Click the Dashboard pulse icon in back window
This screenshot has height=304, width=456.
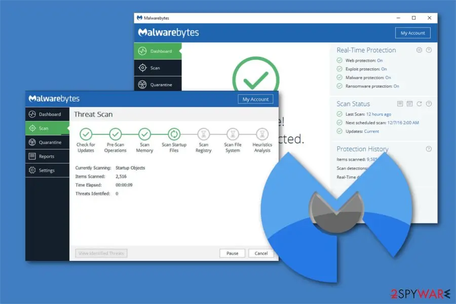point(142,51)
